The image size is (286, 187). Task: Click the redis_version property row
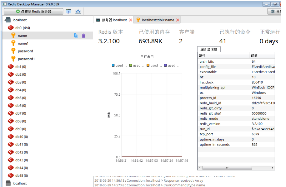[x=236, y=124]
